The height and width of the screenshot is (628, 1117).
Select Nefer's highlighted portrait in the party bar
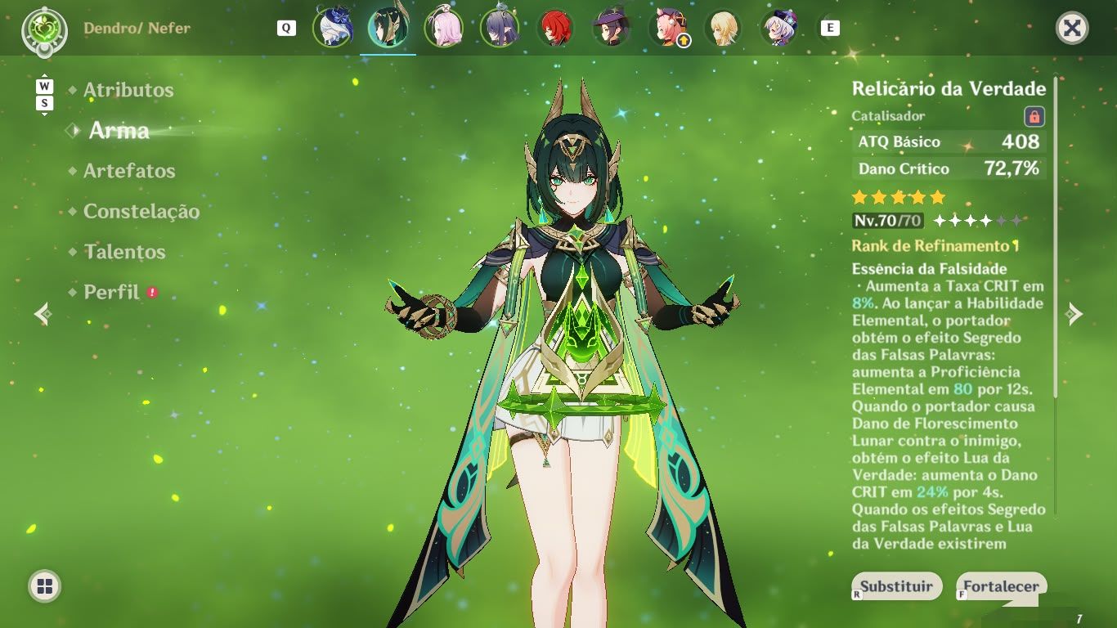click(x=388, y=28)
